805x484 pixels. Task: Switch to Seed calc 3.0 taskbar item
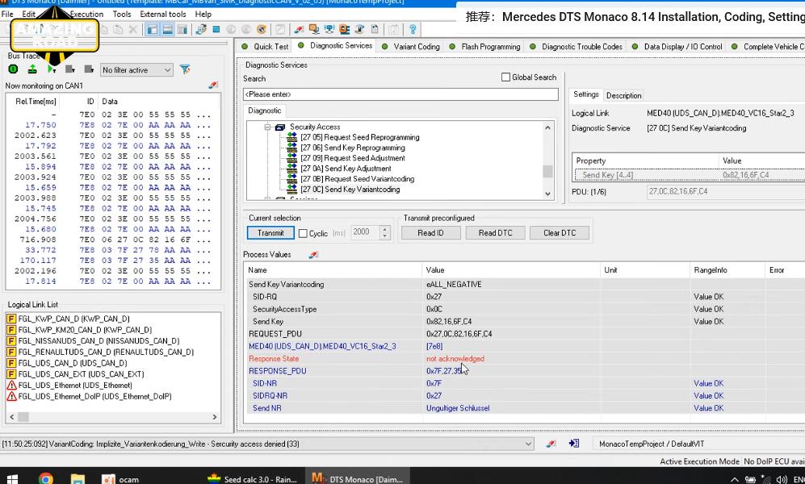coord(252,479)
